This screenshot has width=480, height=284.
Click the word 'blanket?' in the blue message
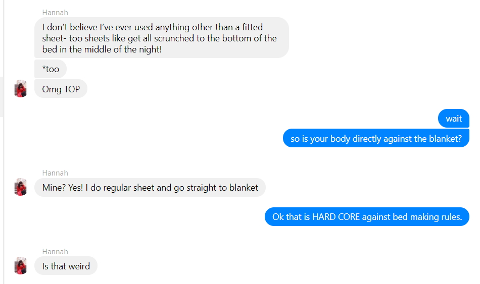[x=446, y=139]
